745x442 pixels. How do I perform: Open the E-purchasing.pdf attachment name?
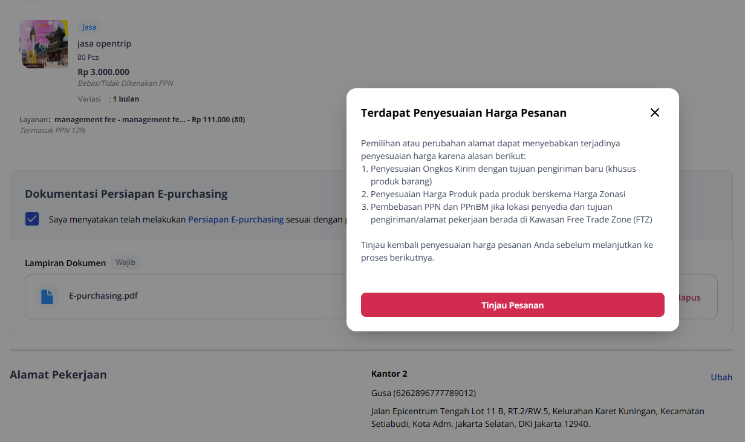(x=103, y=296)
